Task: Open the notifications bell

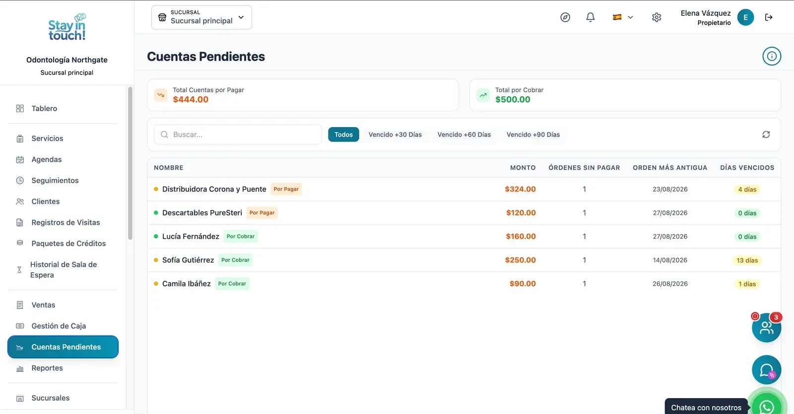Action: (591, 17)
